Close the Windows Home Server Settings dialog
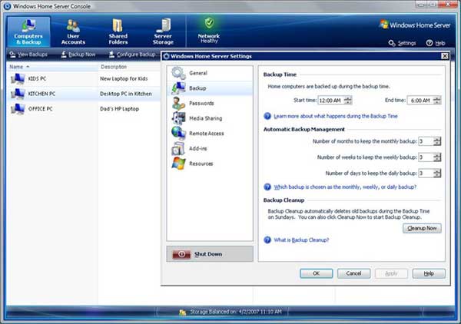Image resolution: width=461 pixels, height=324 pixels. [x=445, y=56]
